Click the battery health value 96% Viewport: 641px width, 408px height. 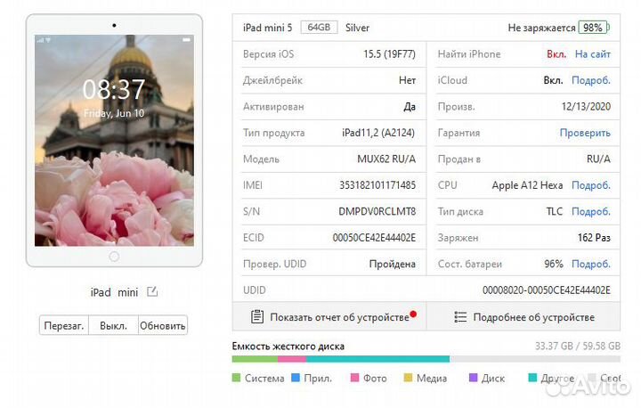coord(554,264)
